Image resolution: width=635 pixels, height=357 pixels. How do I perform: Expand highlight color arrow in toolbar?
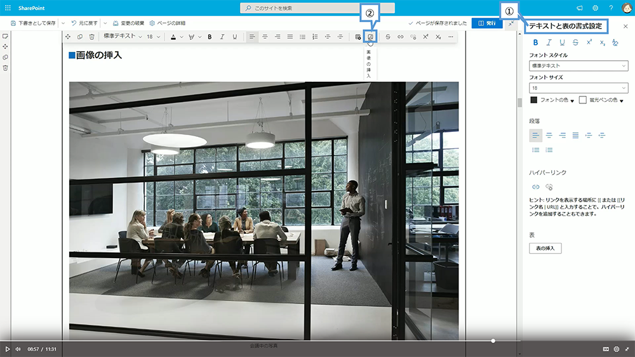pos(199,37)
